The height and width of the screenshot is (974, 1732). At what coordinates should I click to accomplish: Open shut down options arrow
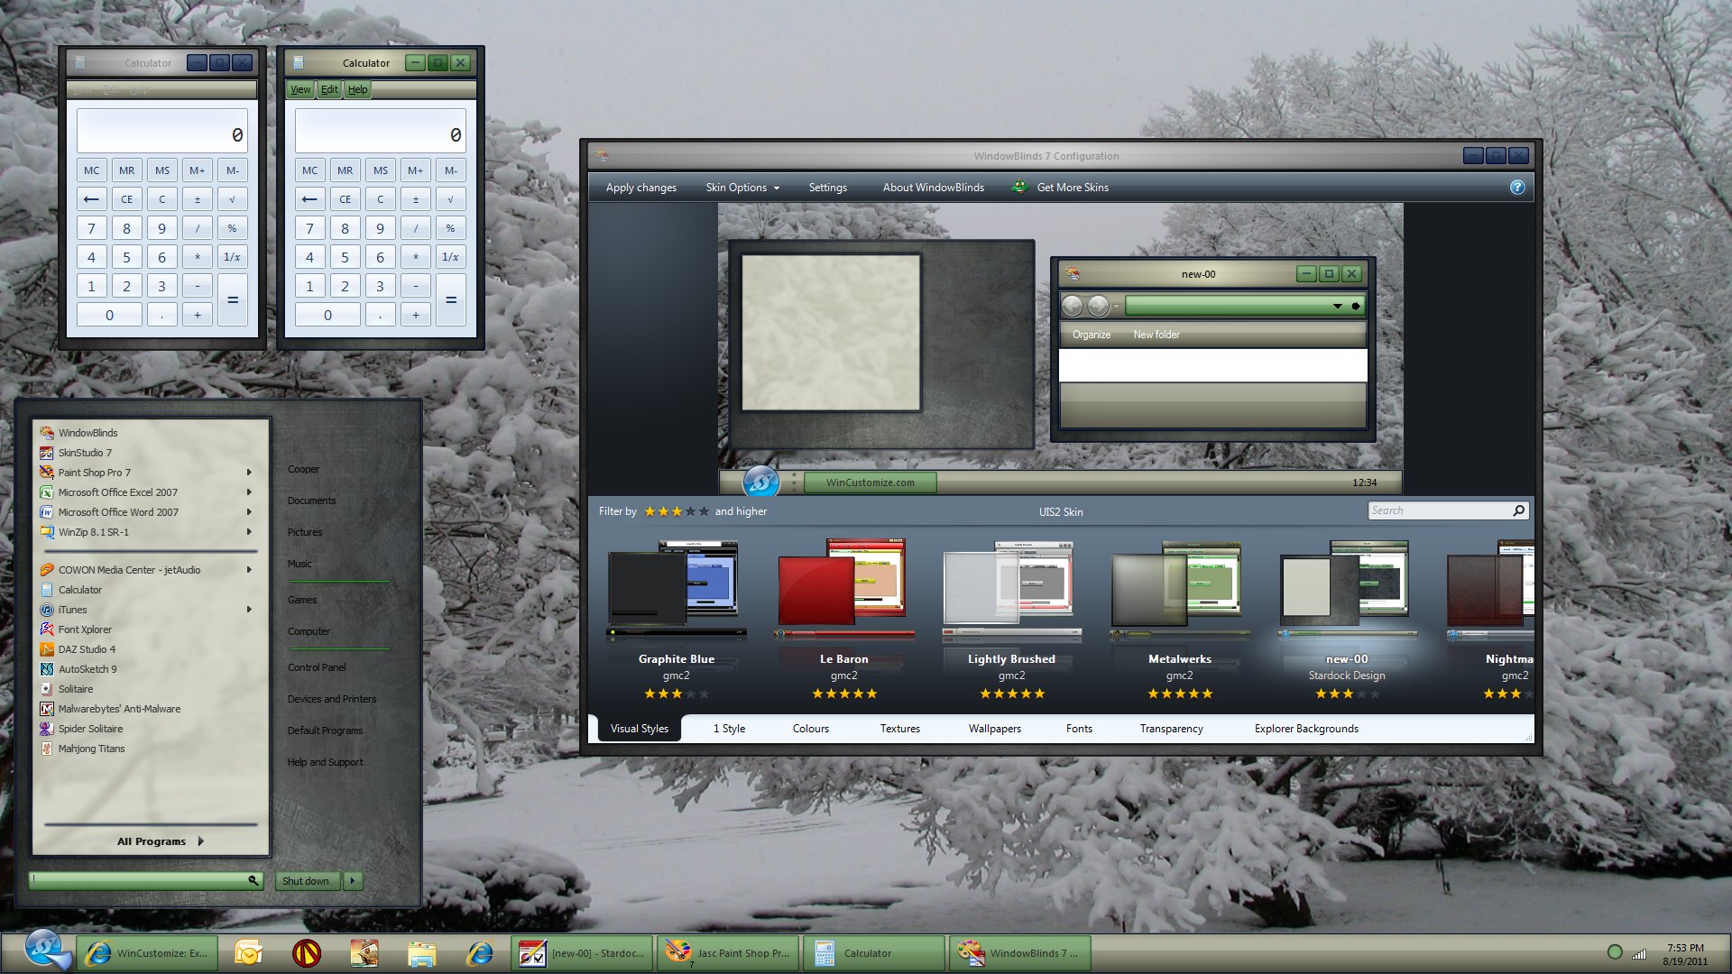click(x=353, y=881)
